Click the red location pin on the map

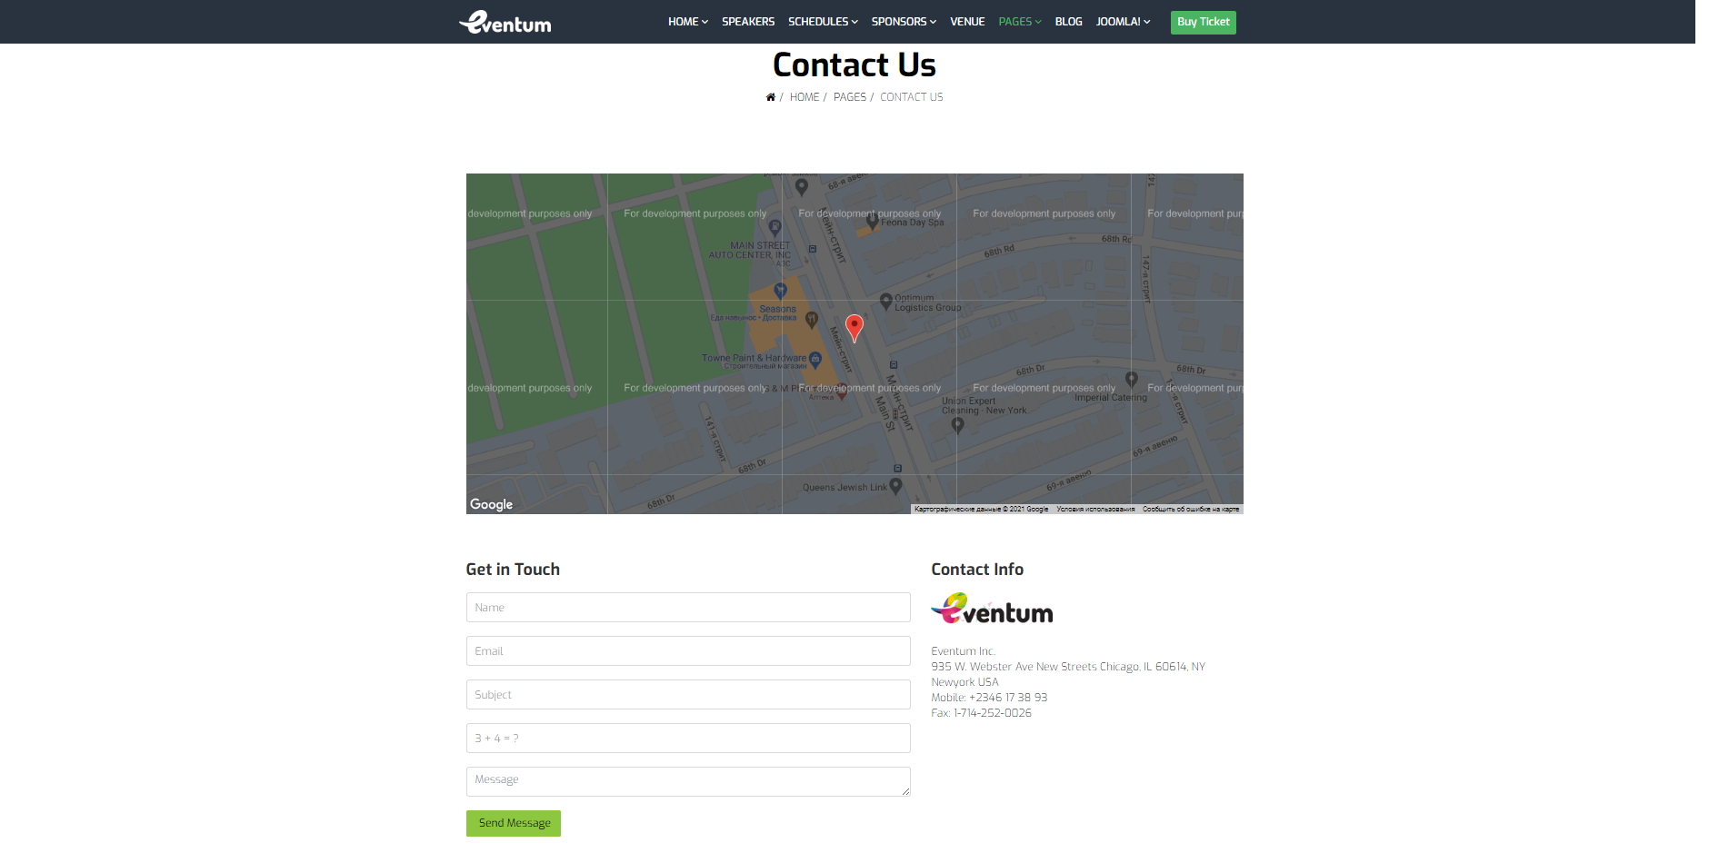coord(854,328)
